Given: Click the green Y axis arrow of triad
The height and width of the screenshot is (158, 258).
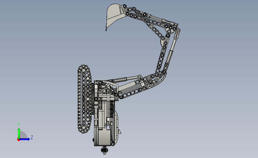Looking at the screenshot, I should pos(19,133).
